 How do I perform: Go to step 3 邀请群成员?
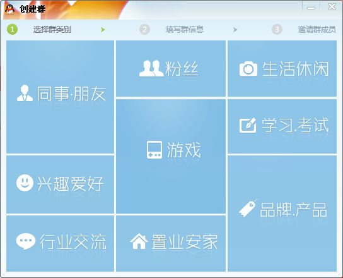317,29
